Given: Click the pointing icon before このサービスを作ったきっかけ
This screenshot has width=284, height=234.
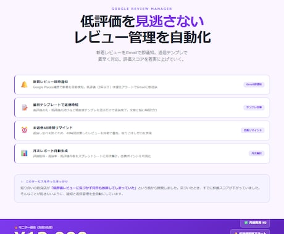Looking at the screenshot, I should point(22,182).
